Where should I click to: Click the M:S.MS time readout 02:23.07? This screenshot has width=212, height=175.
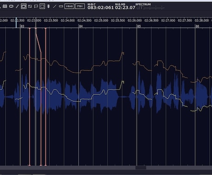click(x=125, y=7)
